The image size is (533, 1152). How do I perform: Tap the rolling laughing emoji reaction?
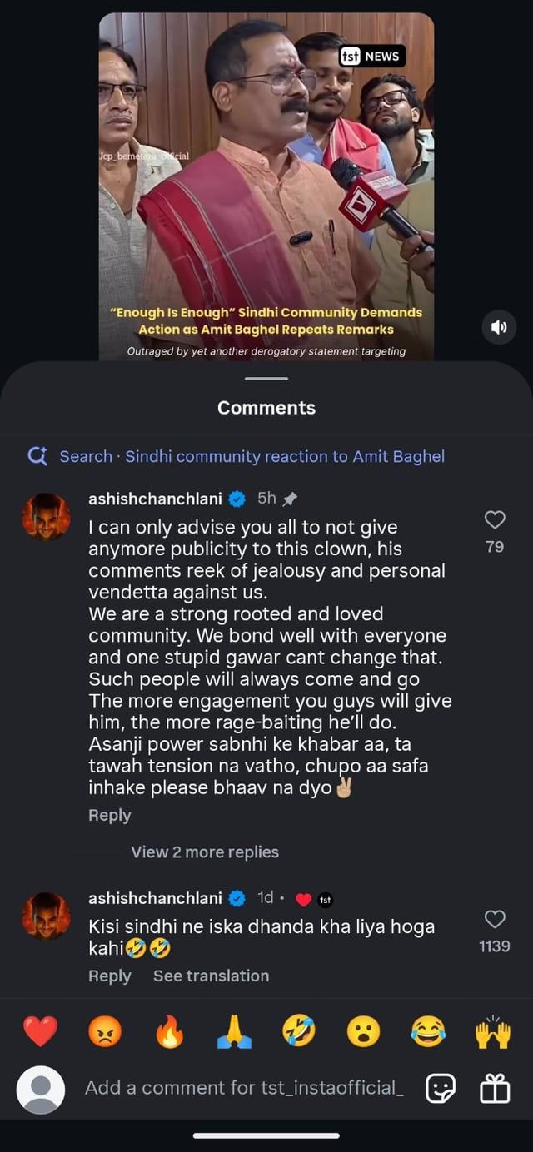[x=298, y=1032]
